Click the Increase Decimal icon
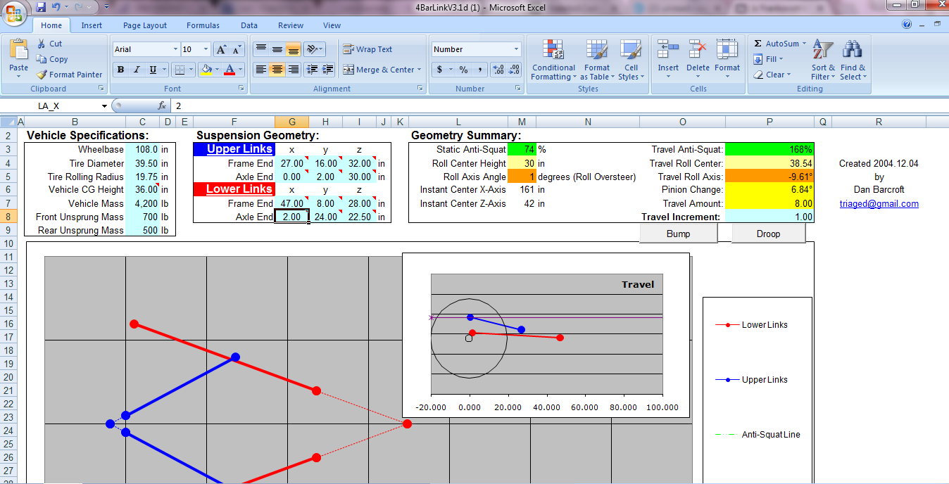The image size is (949, 484). 498,70
